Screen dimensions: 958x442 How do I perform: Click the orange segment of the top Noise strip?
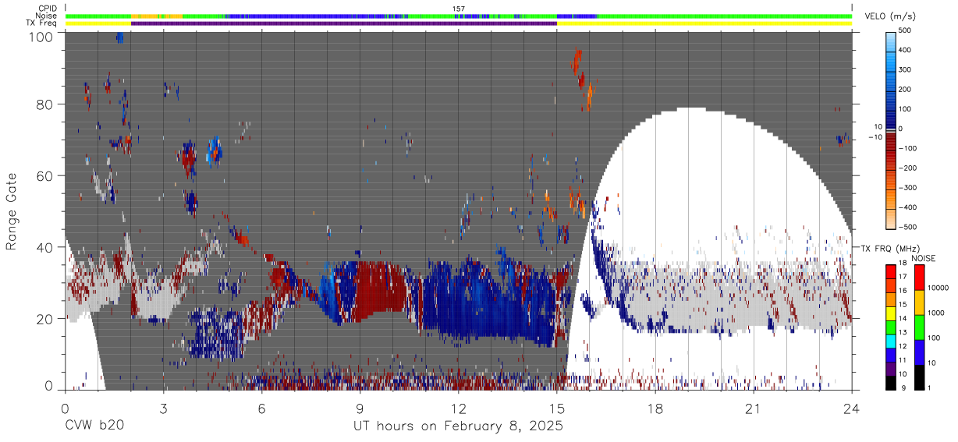tap(157, 16)
